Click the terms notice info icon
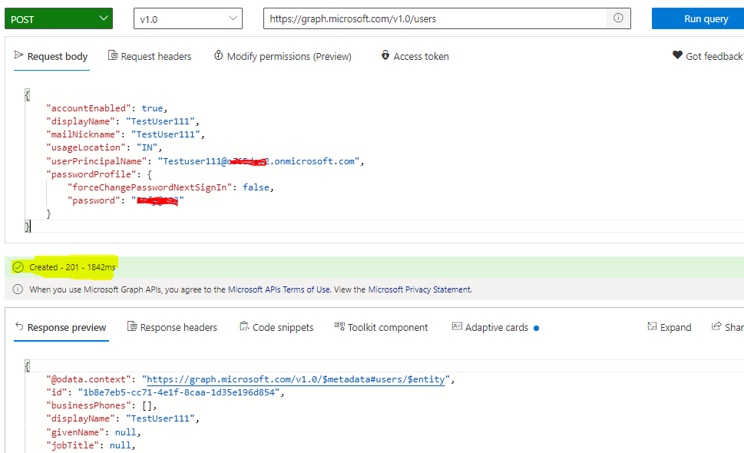The width and height of the screenshot is (744, 453). (18, 289)
